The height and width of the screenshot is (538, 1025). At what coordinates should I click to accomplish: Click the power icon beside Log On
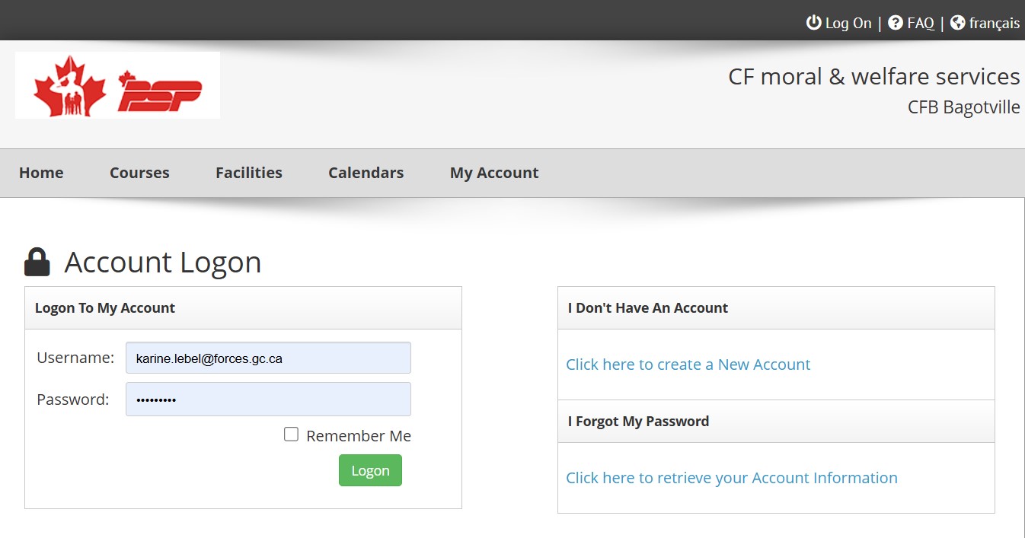814,23
